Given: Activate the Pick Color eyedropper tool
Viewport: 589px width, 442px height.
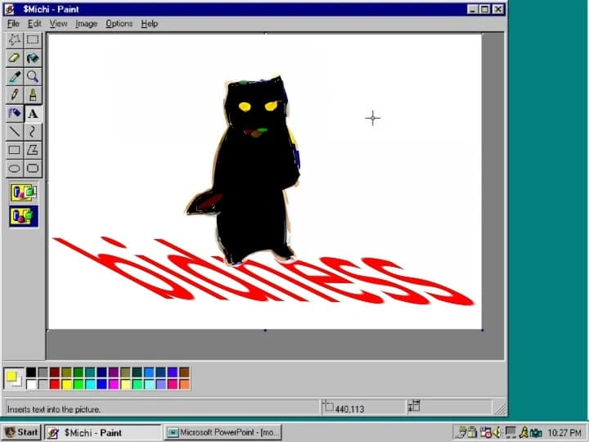Looking at the screenshot, I should (15, 77).
